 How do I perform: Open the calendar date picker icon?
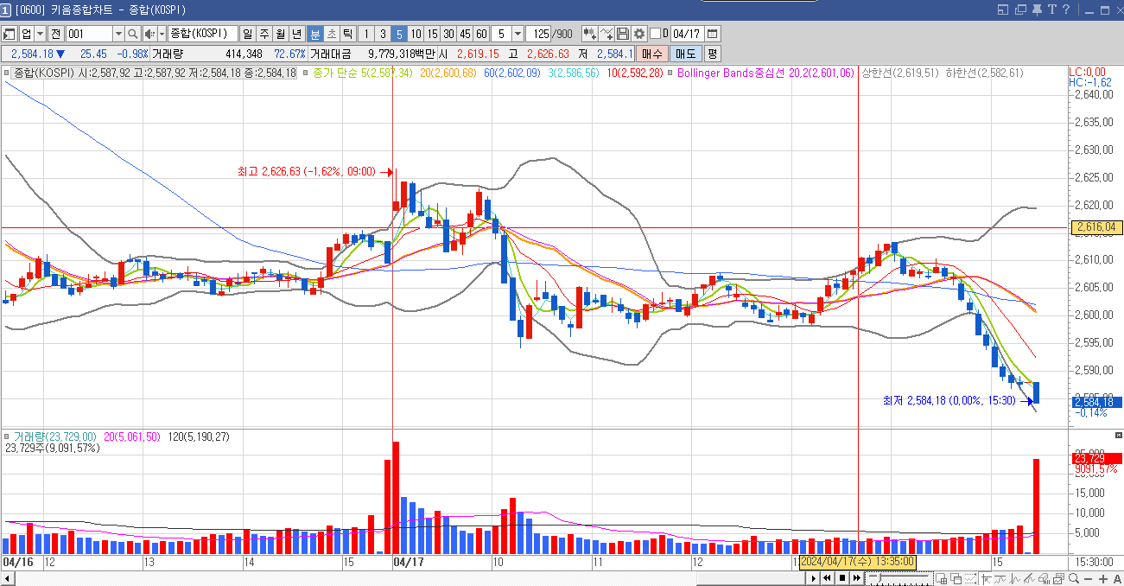(713, 34)
